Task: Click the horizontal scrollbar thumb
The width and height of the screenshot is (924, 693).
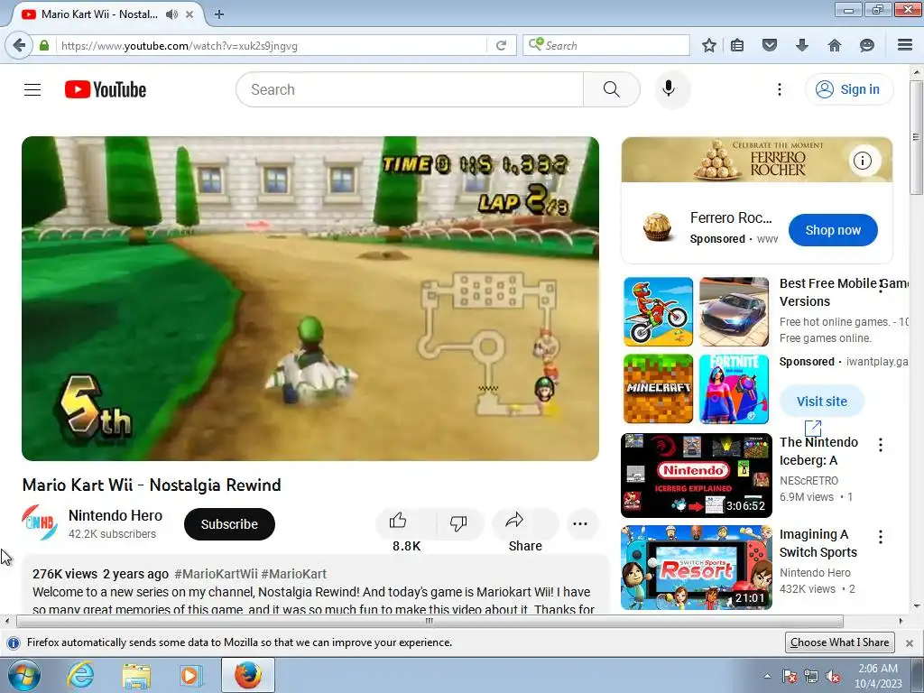Action: tap(430, 621)
